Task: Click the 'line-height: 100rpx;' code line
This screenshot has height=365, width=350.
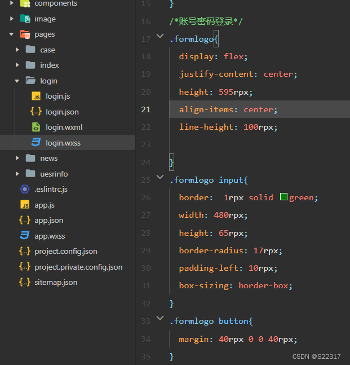Action: (228, 127)
